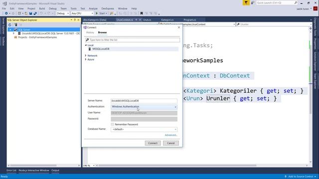This screenshot has width=319, height=179.
Task: Click the magnifier icon in Quick Launch
Action: pos(296,2)
